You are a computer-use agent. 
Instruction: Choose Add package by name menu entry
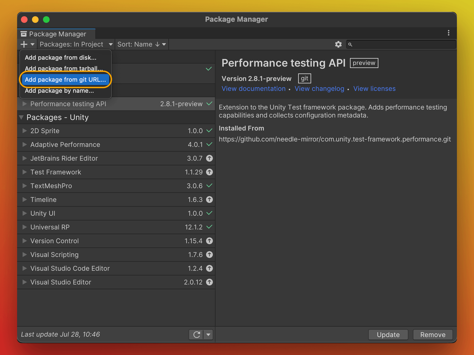click(x=59, y=91)
